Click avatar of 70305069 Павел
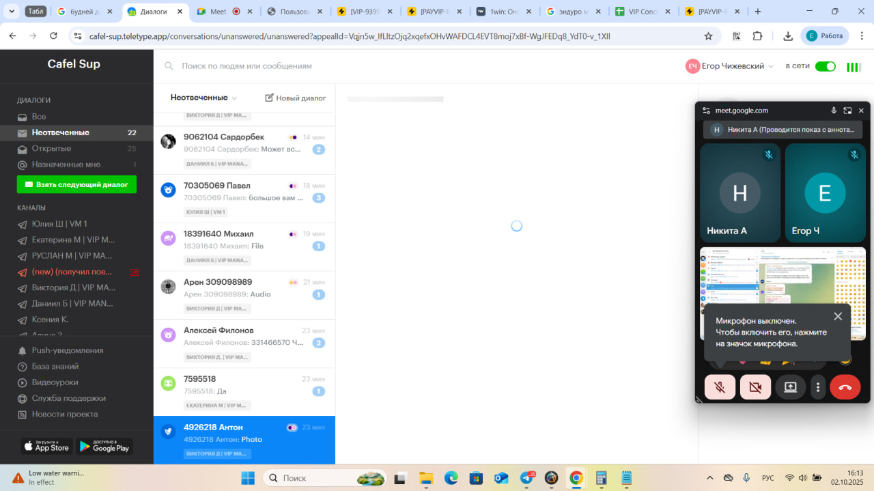The width and height of the screenshot is (874, 491). 168,190
